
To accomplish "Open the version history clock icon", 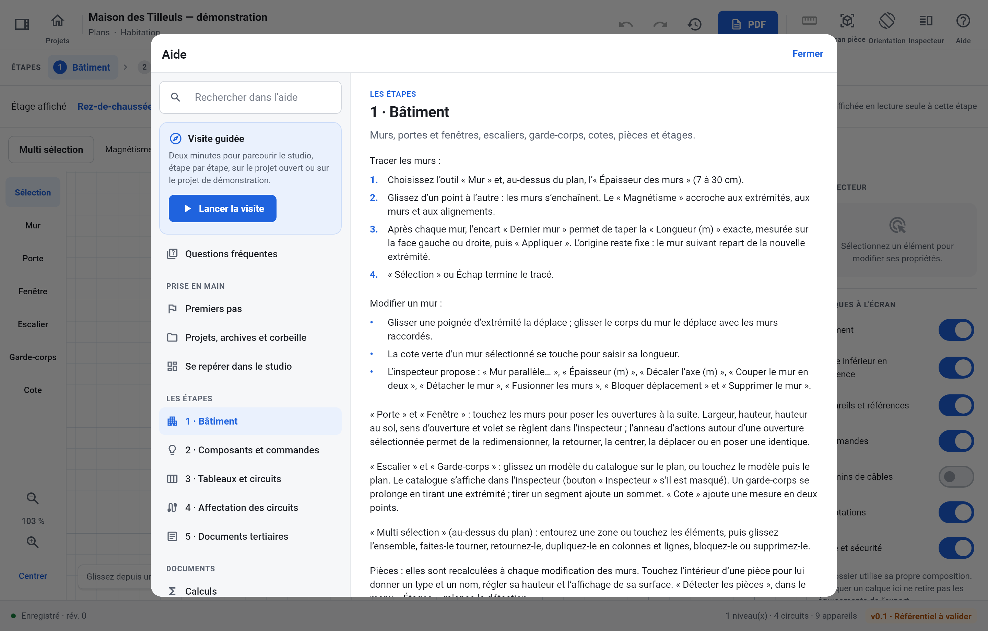I will pos(695,25).
